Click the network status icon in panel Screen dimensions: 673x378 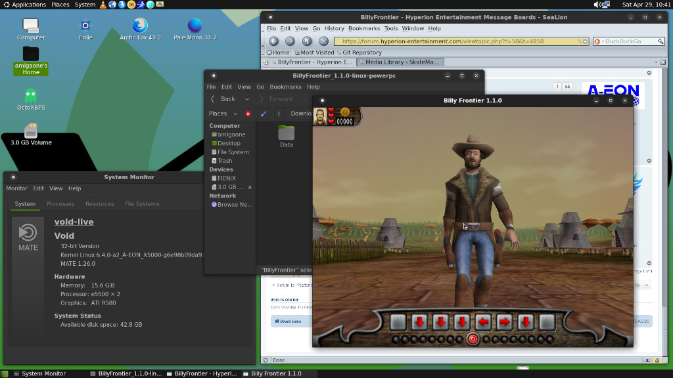[x=606, y=5]
